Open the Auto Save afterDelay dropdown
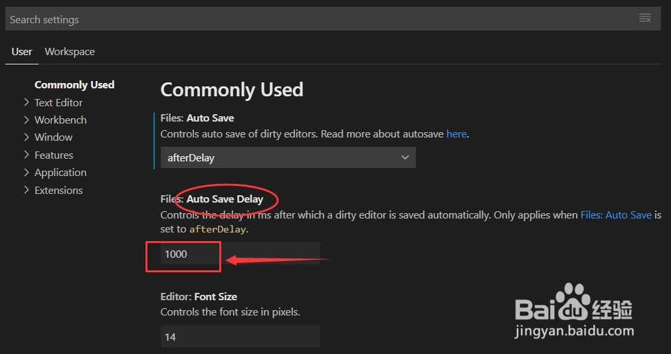The image size is (671, 354). click(288, 157)
